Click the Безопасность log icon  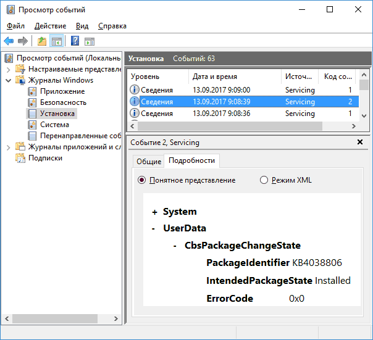click(x=32, y=102)
